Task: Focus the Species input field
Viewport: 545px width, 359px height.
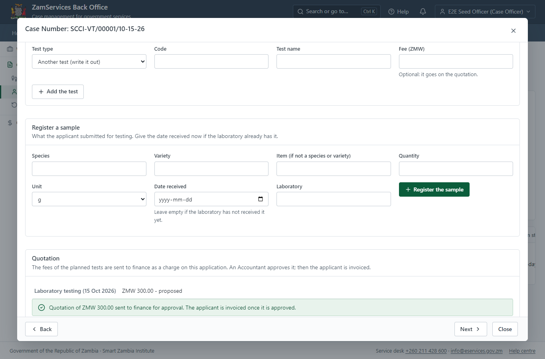Action: click(89, 169)
